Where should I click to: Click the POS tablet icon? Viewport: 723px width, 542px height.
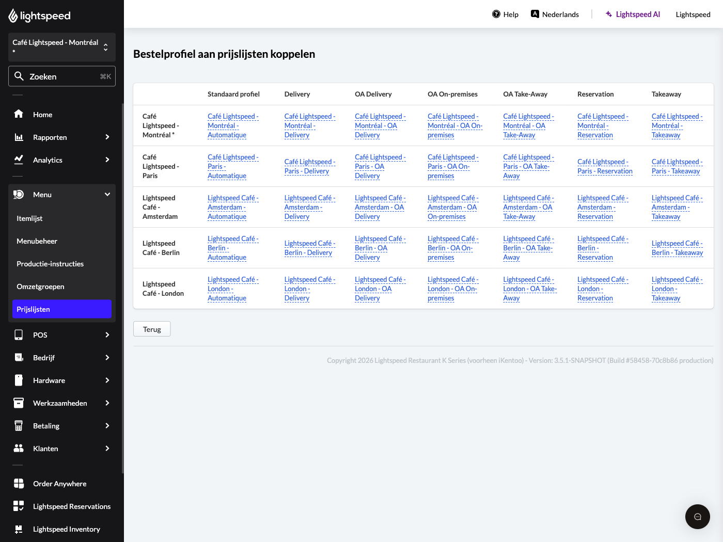click(x=19, y=334)
